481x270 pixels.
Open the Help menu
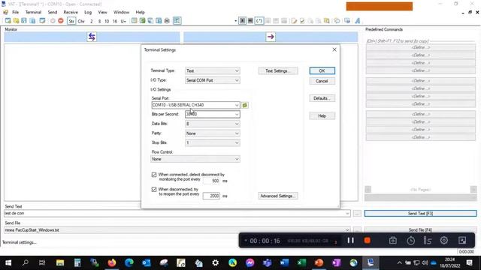(141, 12)
